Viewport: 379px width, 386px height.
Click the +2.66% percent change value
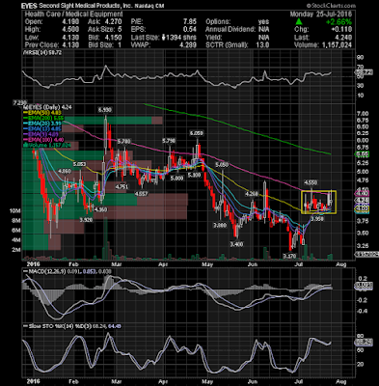338,22
